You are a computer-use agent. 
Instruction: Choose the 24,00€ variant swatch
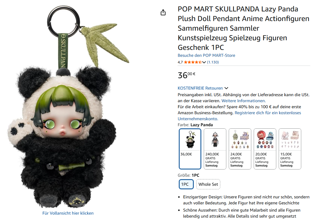240,149
